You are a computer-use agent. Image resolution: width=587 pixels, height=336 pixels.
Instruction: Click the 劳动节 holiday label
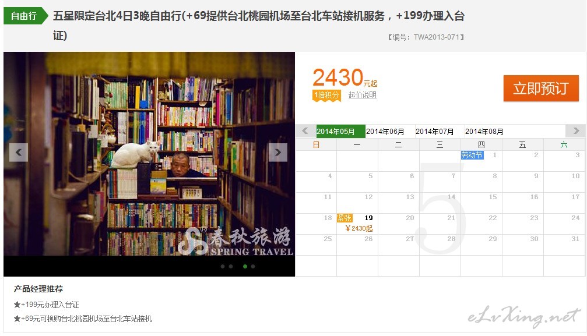tap(472, 155)
